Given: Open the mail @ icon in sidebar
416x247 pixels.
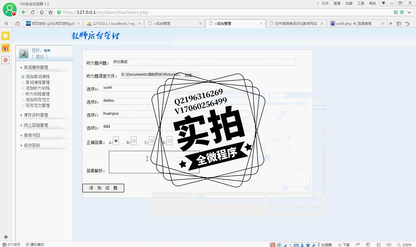Looking at the screenshot, I should (x=5, y=60).
